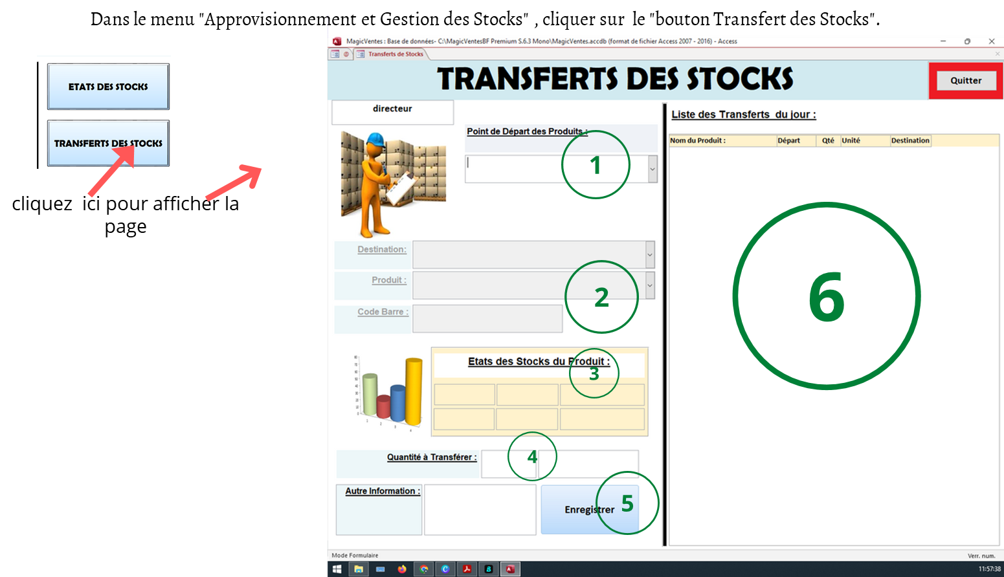Click the Enregistrer button
Screen dimensions: 1004x577
(x=589, y=510)
